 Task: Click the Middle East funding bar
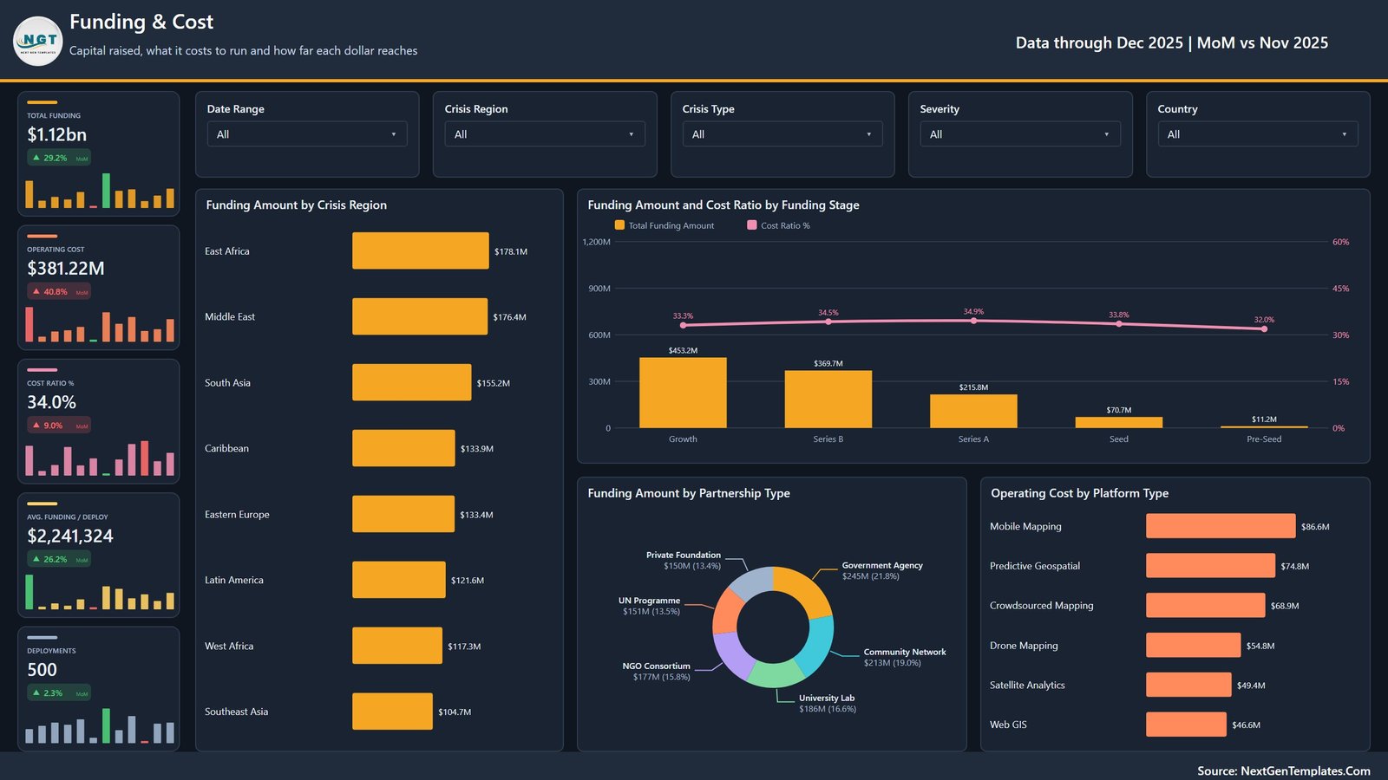[420, 316]
